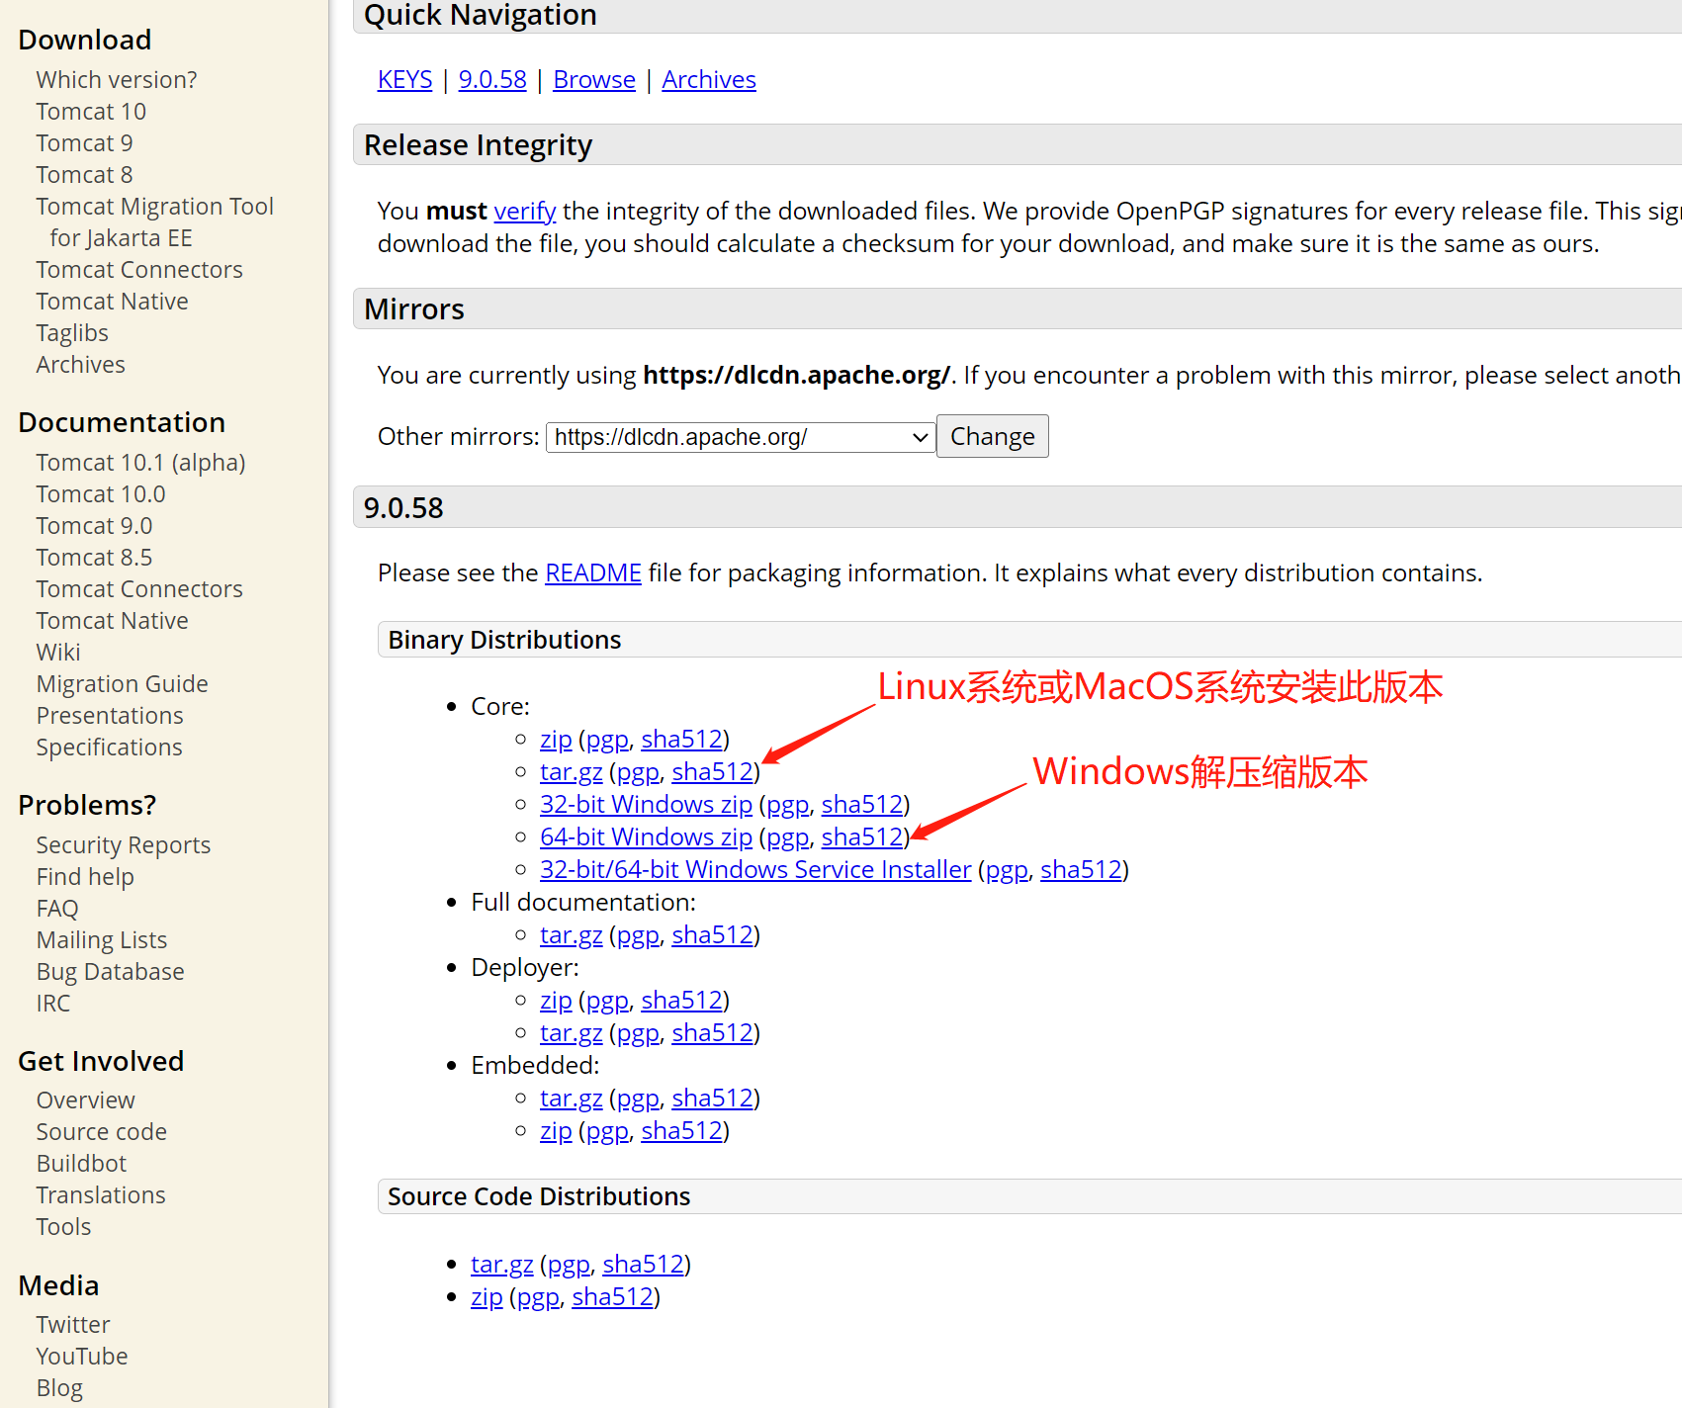This screenshot has height=1408, width=1682.
Task: Open Tomcat Native under Download
Action: coord(112,302)
